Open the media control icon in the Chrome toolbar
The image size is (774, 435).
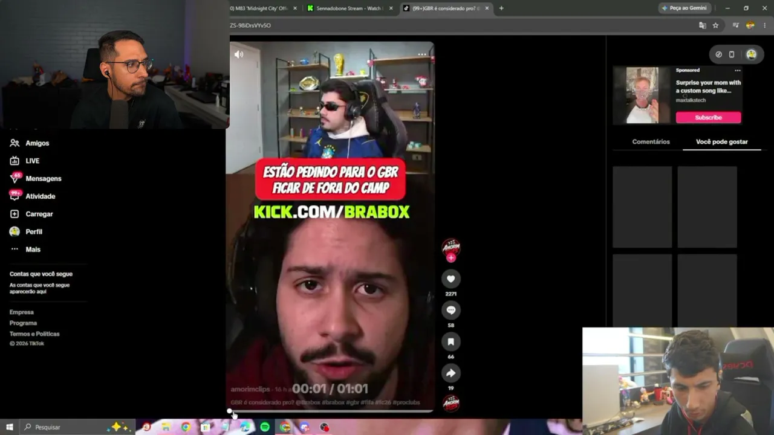click(x=735, y=25)
